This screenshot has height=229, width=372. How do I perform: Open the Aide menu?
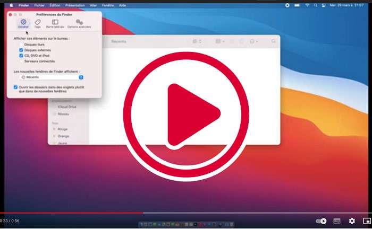point(122,5)
